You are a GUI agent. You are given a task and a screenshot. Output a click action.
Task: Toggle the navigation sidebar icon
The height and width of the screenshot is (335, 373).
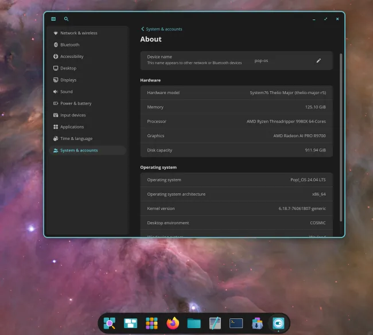click(53, 19)
